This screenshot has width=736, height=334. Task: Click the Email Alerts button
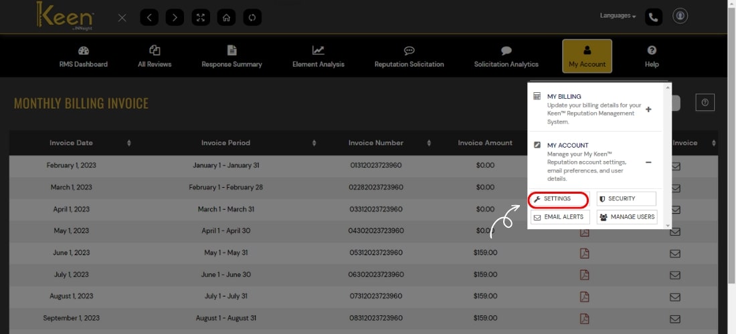tap(558, 217)
